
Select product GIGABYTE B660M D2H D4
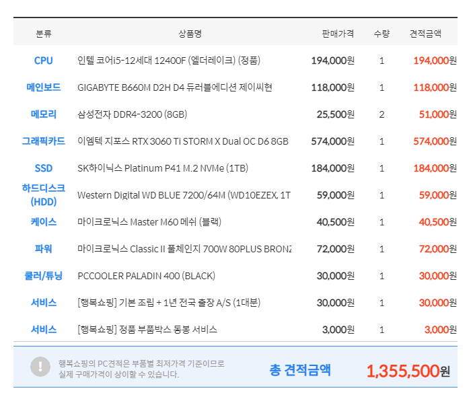175,87
